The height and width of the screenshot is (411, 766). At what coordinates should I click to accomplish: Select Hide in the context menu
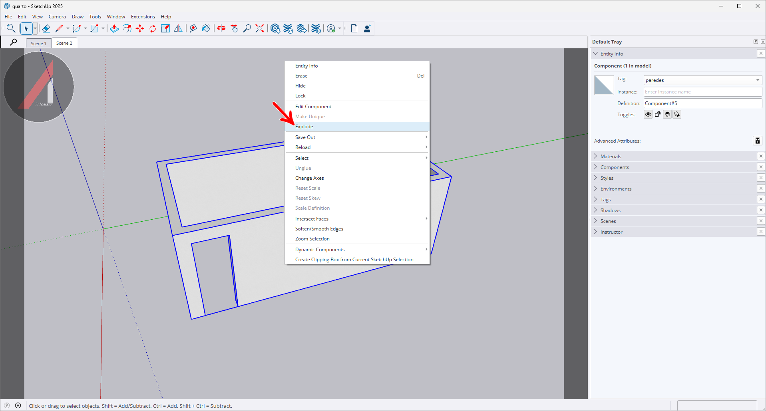(357, 86)
